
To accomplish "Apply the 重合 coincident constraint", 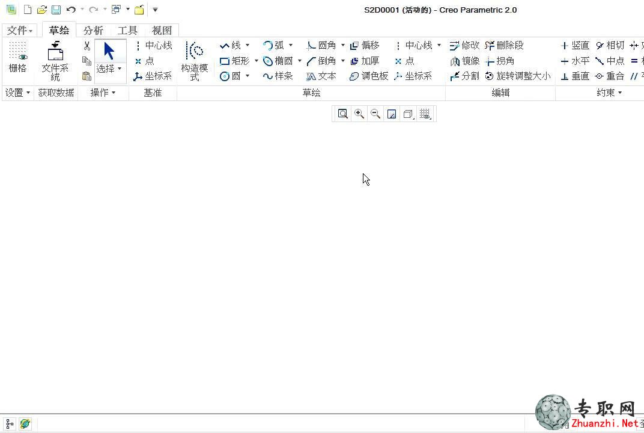I will click(610, 76).
